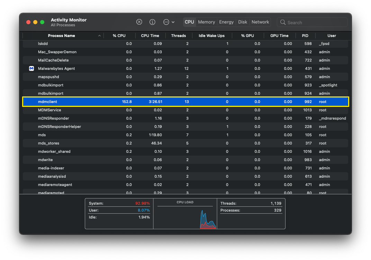Click the magnifying glass in the search field
This screenshot has height=260, width=371.
click(x=282, y=22)
